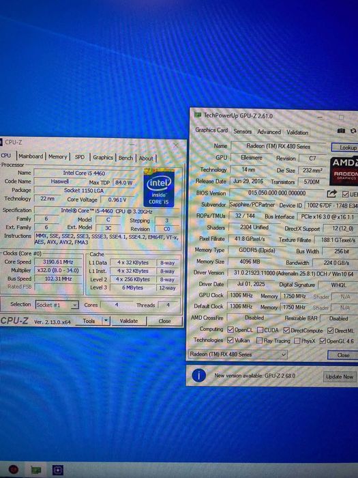Screen dimensions: 358x478
Task: Toggle the CUDA checkbox
Action: click(260, 330)
